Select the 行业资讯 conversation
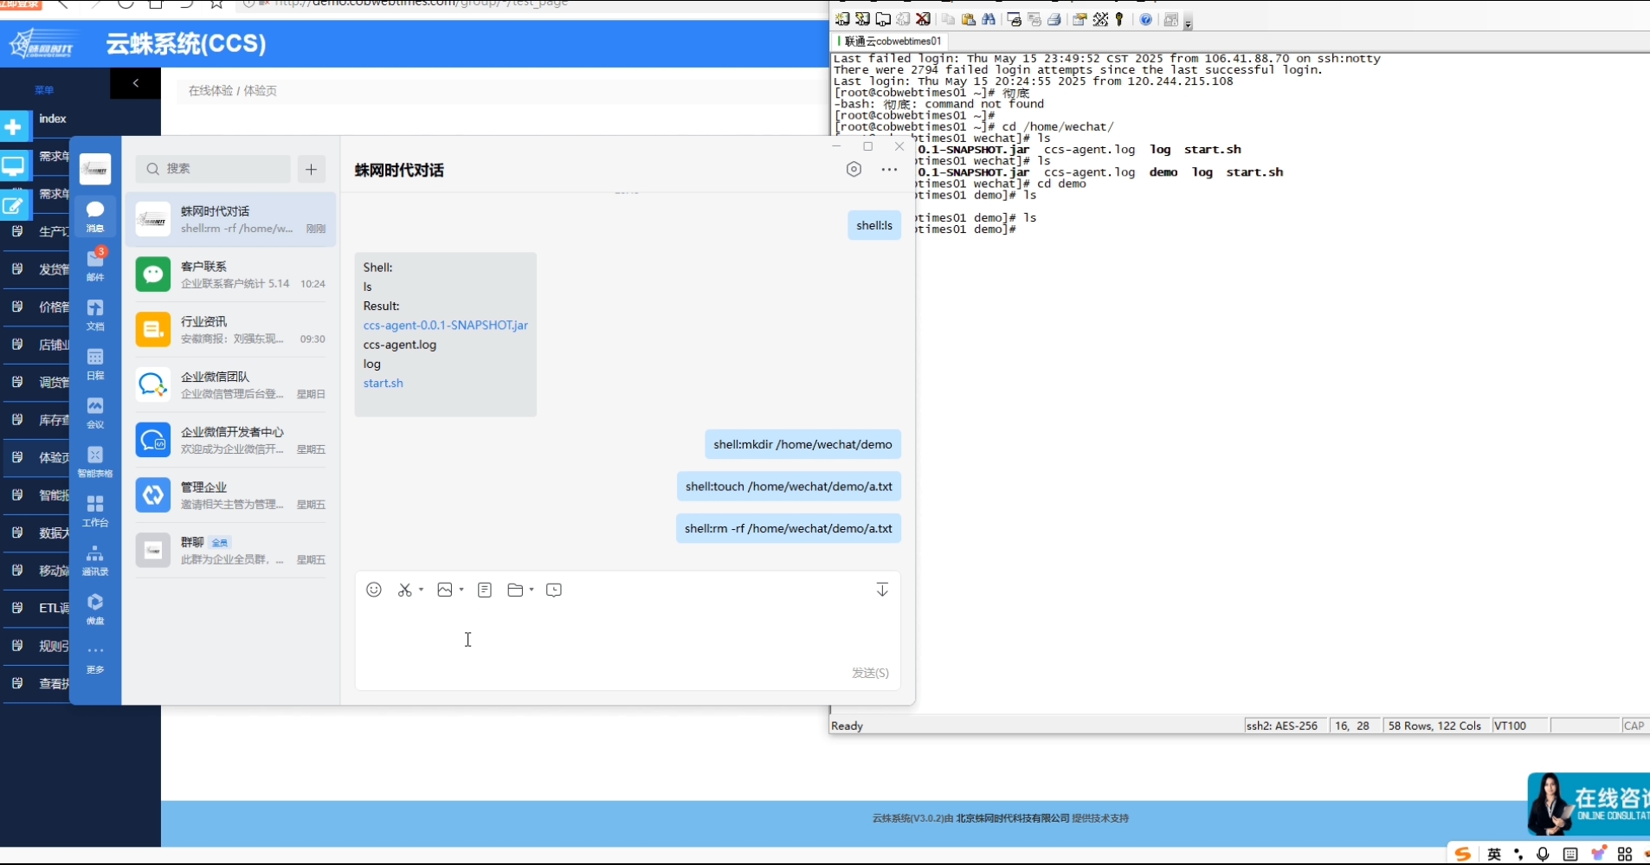The image size is (1650, 865). 231,330
